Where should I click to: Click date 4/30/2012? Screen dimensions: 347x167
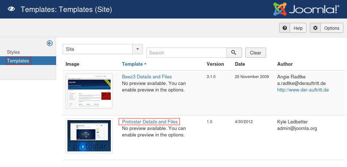pos(243,122)
